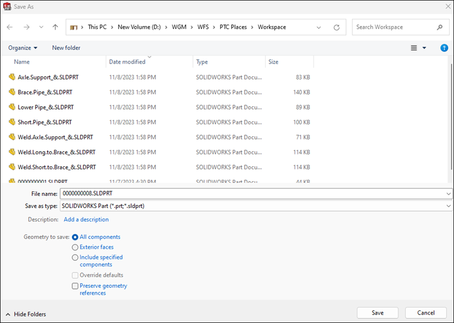Click the Save button
The height and width of the screenshot is (323, 454).
(x=377, y=313)
